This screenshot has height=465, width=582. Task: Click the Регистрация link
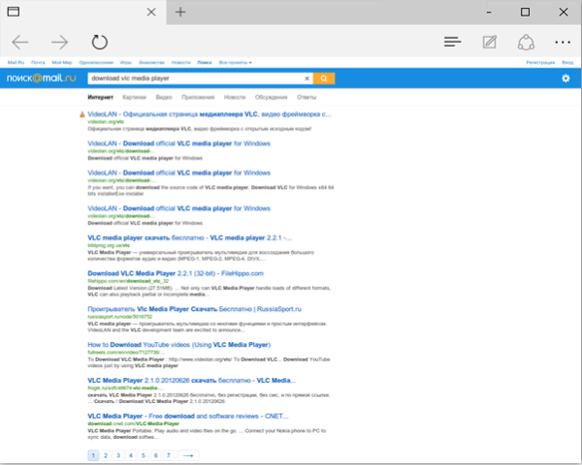540,63
